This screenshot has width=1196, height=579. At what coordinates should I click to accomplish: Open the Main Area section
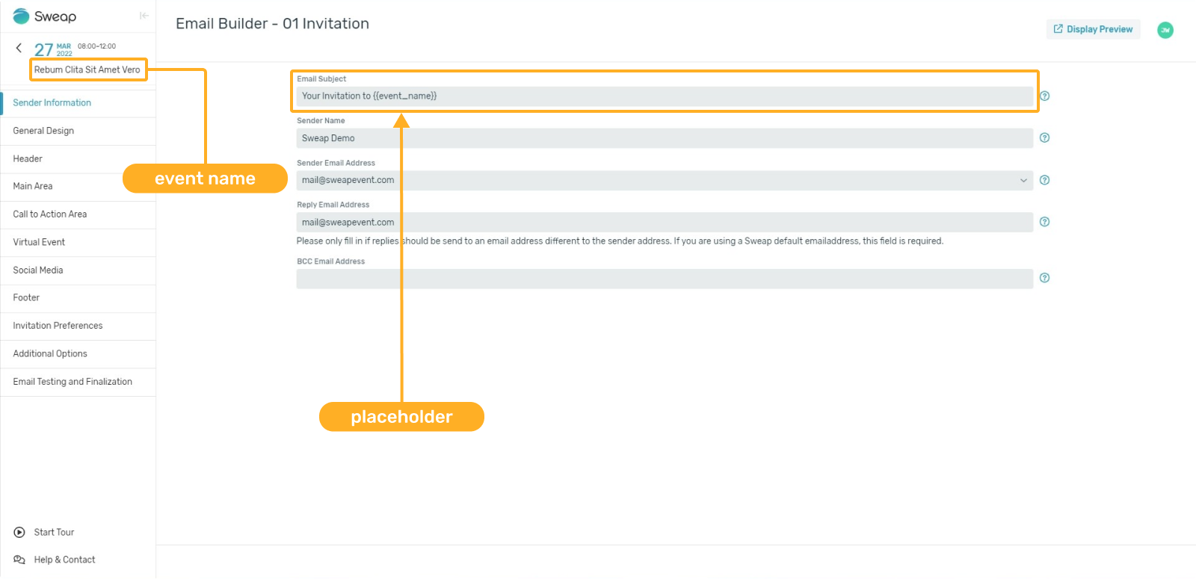click(x=78, y=187)
